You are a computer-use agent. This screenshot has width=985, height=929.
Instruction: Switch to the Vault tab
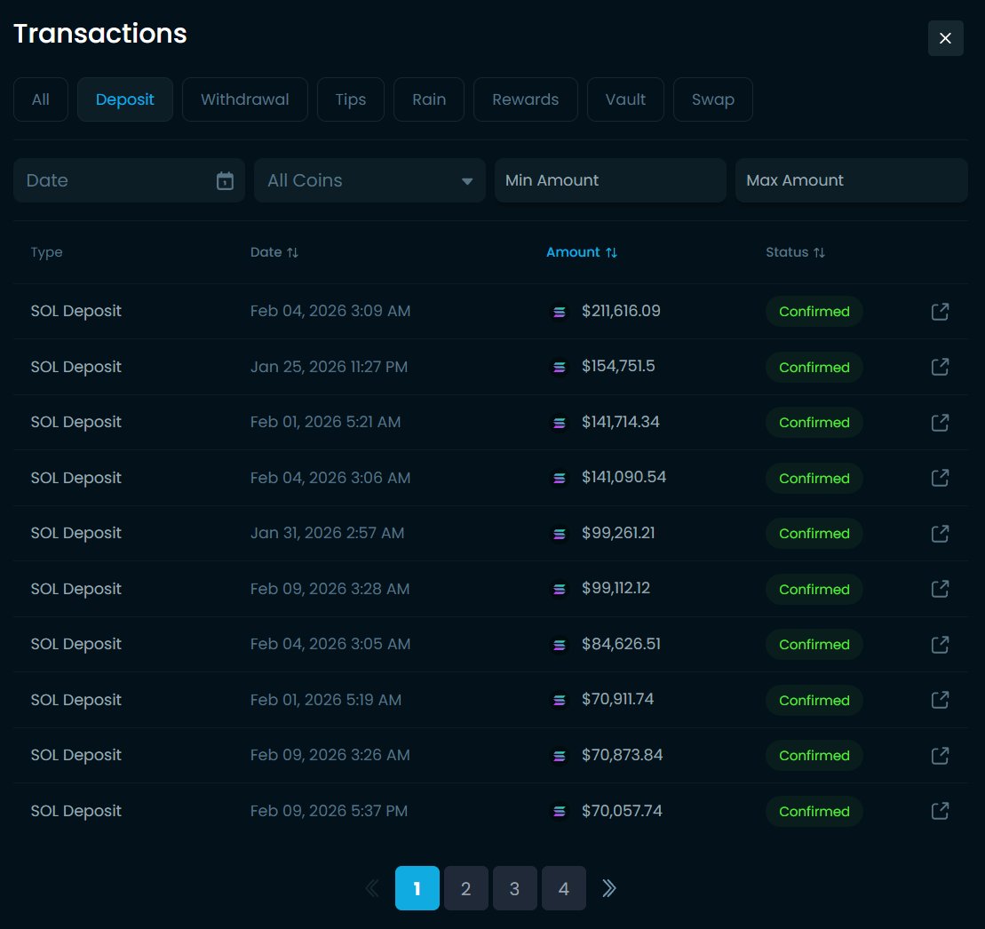point(625,99)
